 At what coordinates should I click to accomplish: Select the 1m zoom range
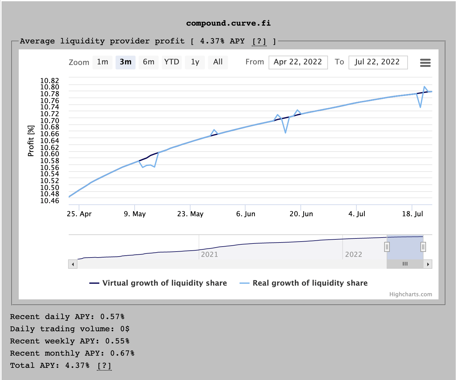pos(102,62)
